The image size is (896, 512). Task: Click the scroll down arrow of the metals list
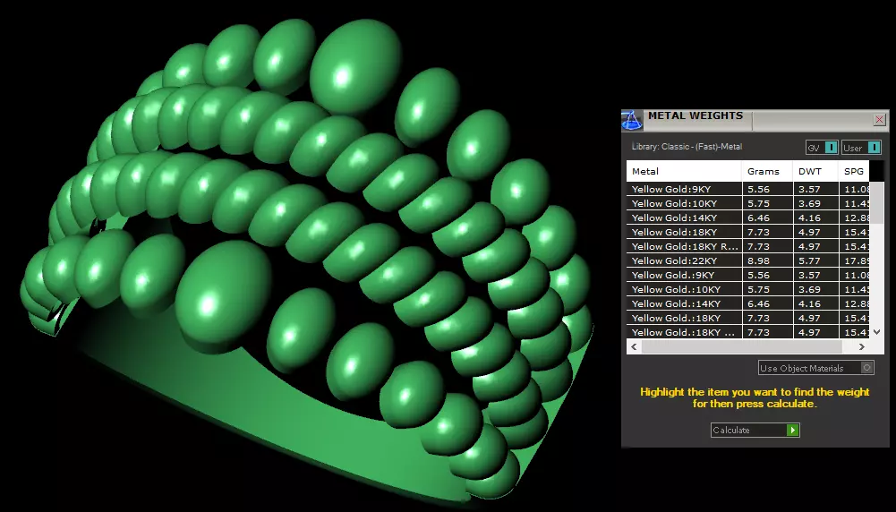877,331
